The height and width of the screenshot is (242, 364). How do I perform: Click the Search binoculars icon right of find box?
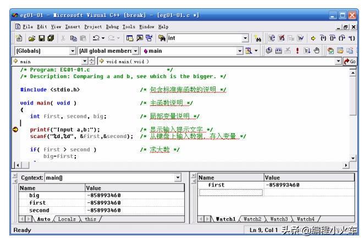point(258,38)
